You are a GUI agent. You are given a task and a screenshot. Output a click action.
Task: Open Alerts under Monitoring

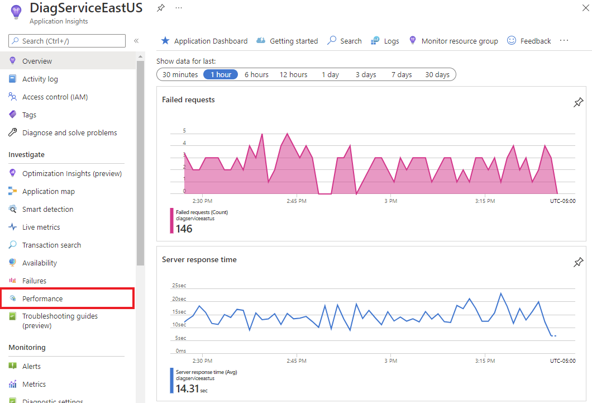31,366
